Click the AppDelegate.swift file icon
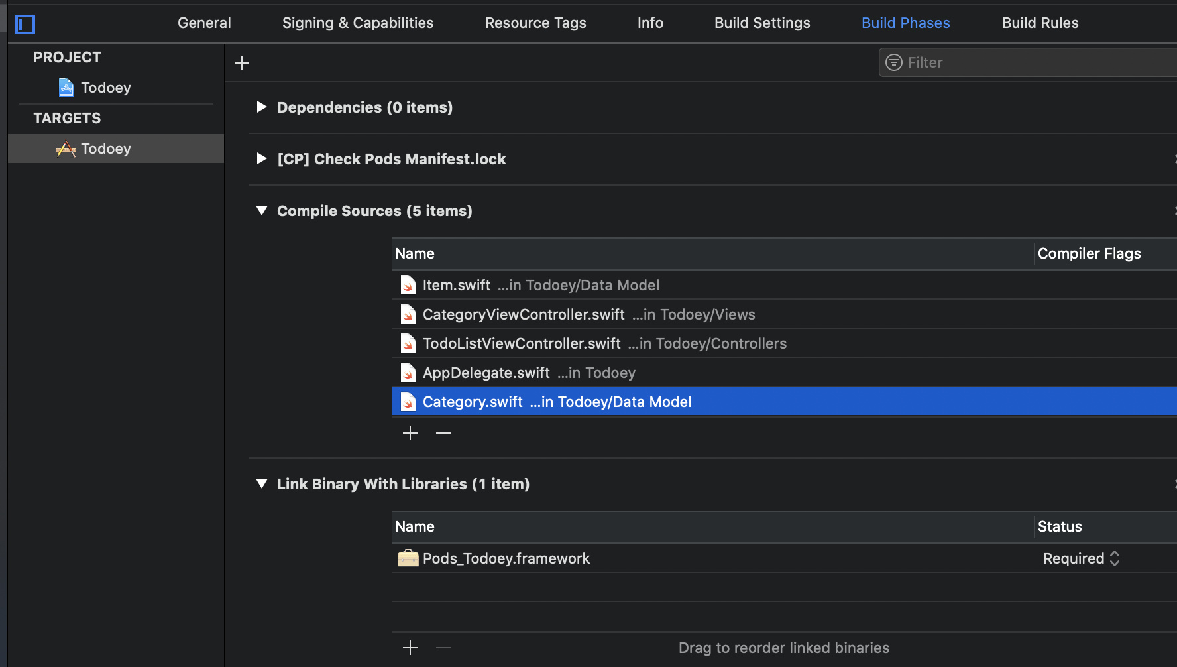Viewport: 1177px width, 667px height. pyautogui.click(x=408, y=372)
